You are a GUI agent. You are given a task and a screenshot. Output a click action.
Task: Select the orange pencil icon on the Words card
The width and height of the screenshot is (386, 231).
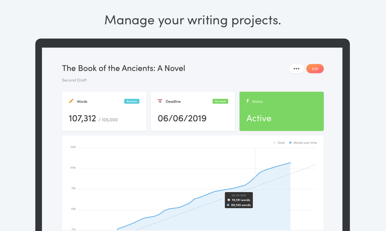tap(72, 101)
